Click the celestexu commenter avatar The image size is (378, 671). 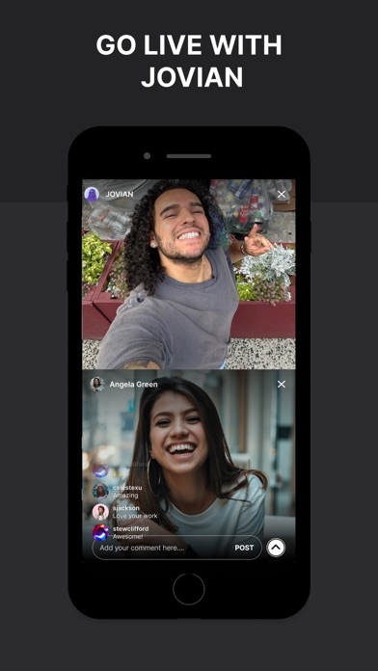point(100,492)
